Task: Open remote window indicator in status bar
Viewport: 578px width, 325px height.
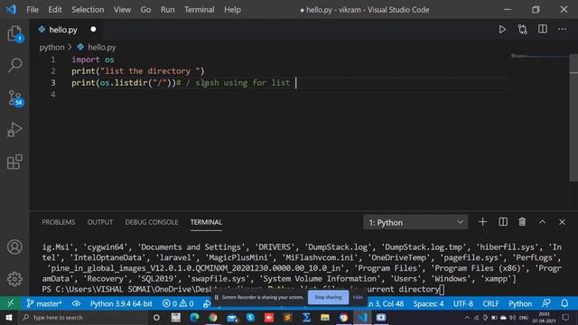Action: (x=10, y=303)
